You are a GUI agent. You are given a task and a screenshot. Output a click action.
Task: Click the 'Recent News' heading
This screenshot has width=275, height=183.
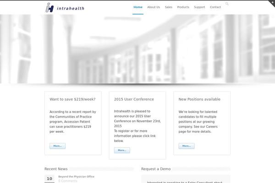point(56,169)
